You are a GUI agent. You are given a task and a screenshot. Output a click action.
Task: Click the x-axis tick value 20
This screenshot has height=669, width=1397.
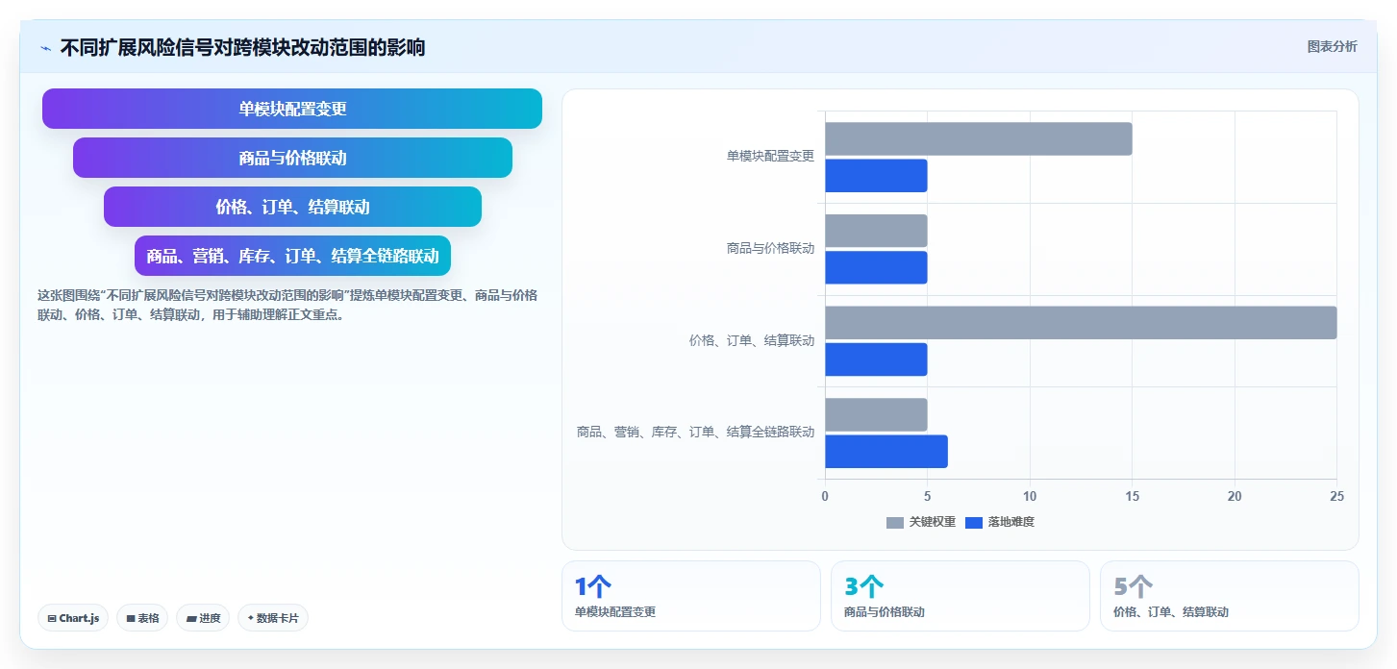coord(1235,496)
